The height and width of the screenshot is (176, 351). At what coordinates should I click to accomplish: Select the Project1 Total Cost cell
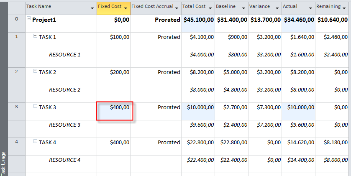[x=198, y=20]
